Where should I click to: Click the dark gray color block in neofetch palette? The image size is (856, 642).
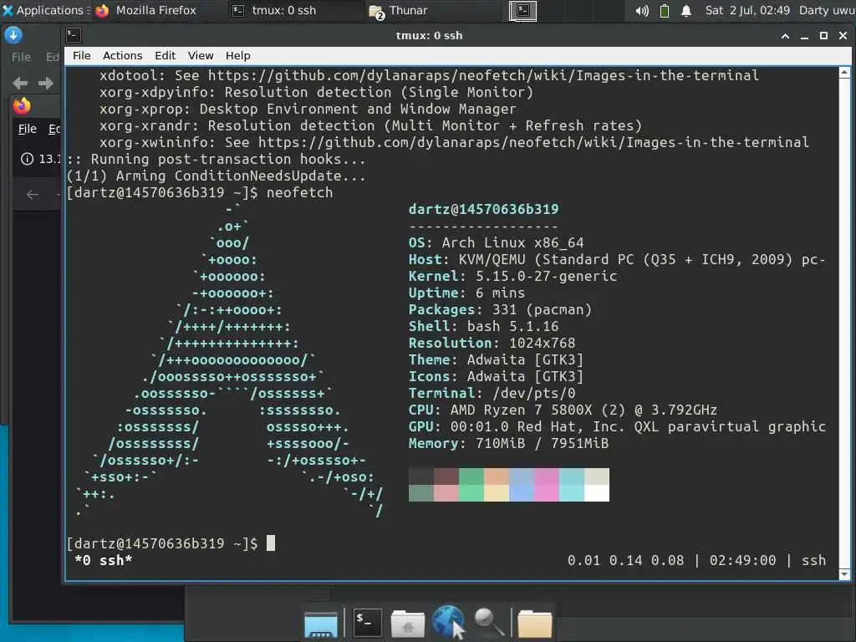click(421, 476)
